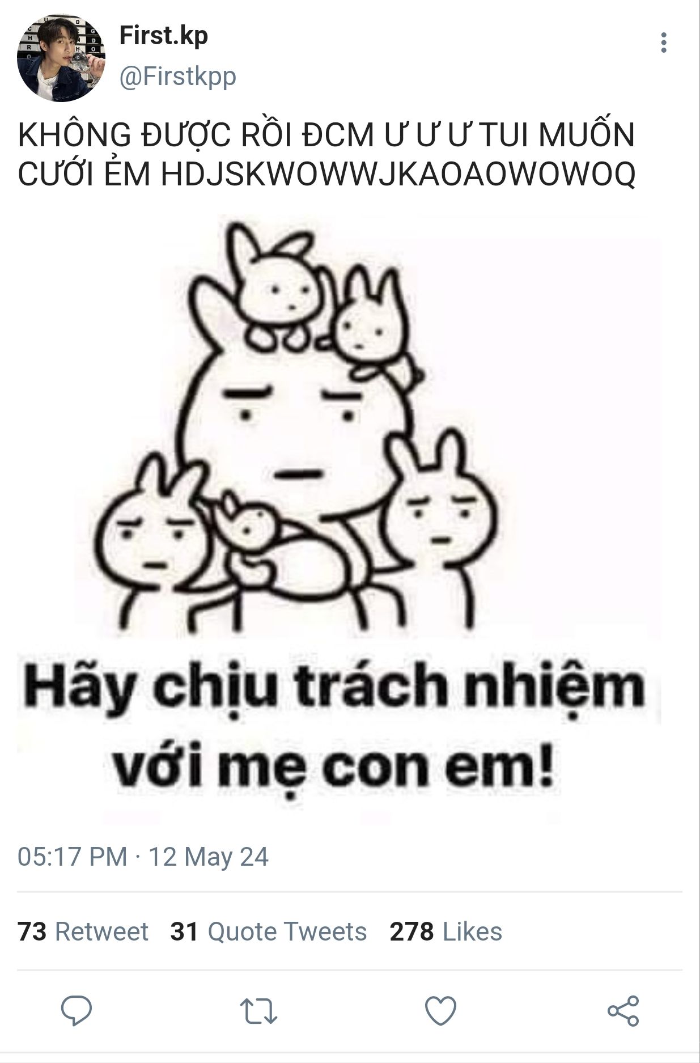The image size is (700, 1063).
Task: Select the tweet text starting KHÔNG ĐƯỢC RỒI
Action: coord(326,154)
